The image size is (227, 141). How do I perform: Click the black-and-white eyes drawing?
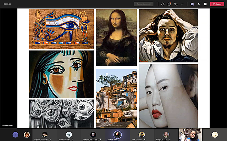click(x=61, y=114)
